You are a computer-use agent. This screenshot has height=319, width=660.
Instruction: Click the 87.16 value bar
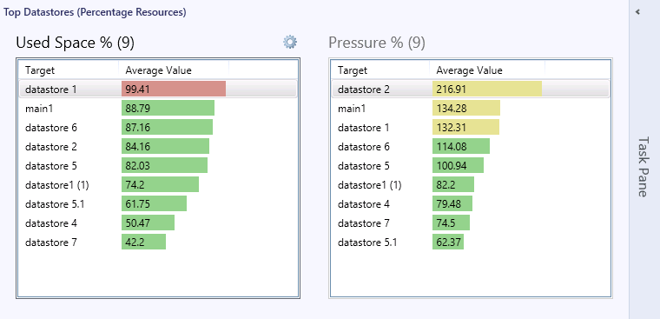pos(167,127)
